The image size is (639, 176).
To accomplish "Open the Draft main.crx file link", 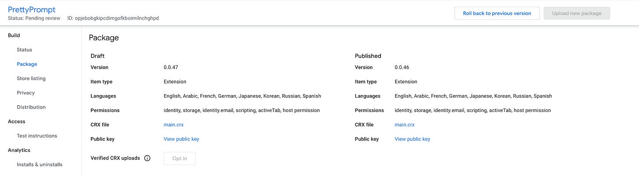I will pyautogui.click(x=174, y=125).
